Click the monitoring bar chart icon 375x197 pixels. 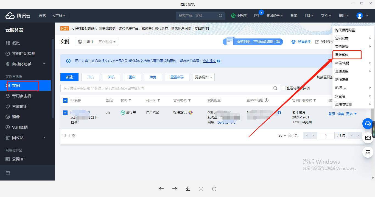pos(108,112)
